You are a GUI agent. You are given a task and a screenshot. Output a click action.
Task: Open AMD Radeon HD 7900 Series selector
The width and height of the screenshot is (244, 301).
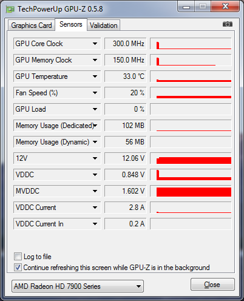(x=78, y=286)
